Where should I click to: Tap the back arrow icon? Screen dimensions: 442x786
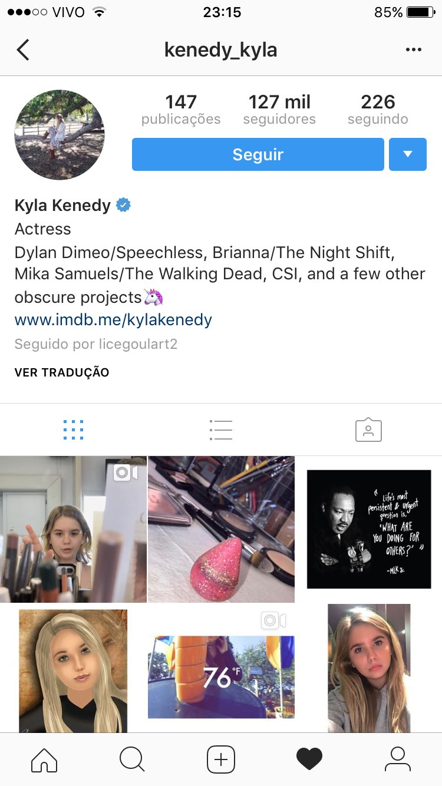pos(23,50)
